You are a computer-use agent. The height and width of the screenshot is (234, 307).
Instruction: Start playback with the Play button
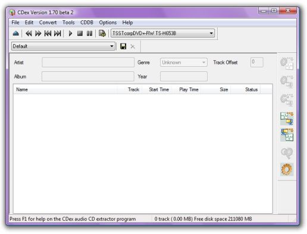[70, 33]
